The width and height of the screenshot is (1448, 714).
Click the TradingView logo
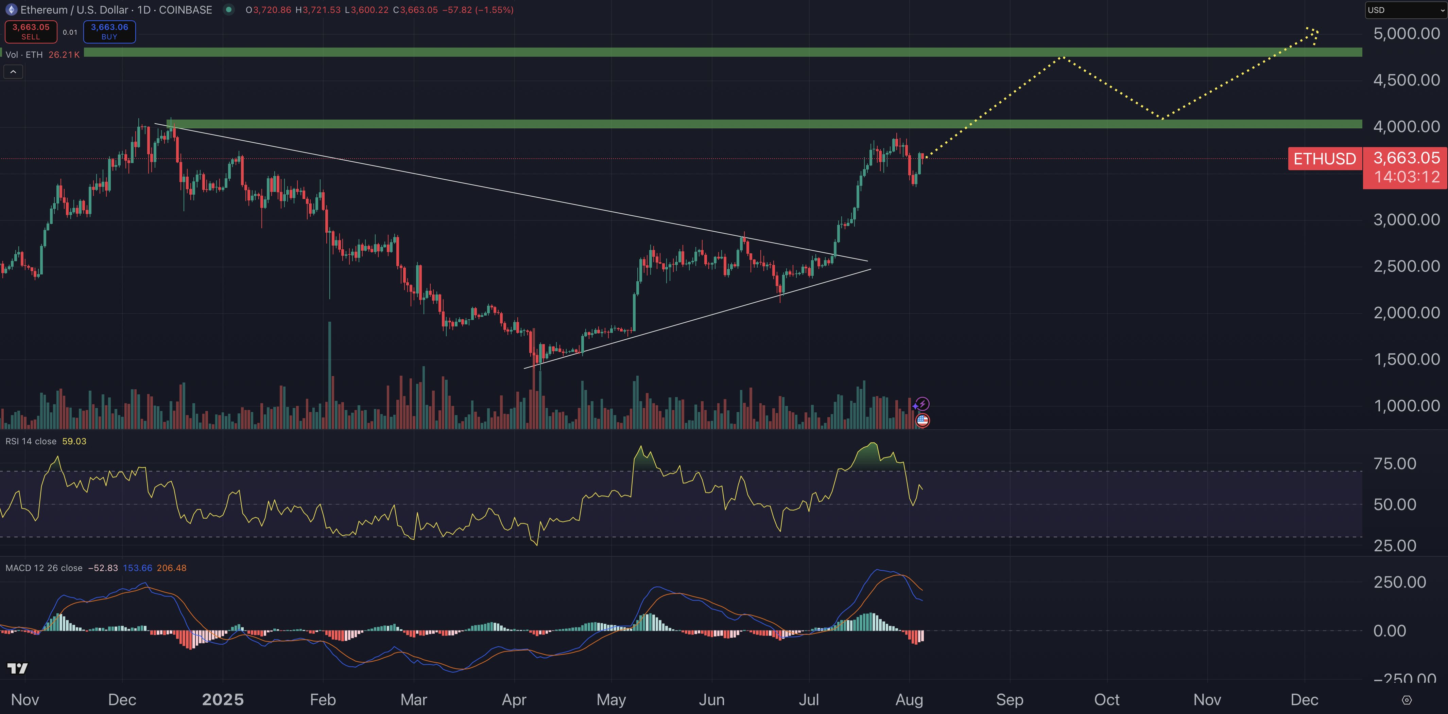pyautogui.click(x=17, y=668)
